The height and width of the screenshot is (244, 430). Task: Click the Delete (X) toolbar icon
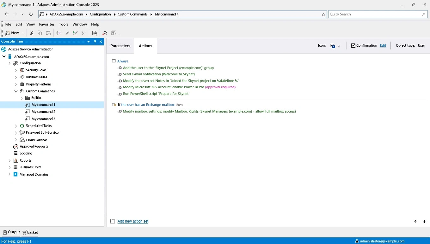83,33
